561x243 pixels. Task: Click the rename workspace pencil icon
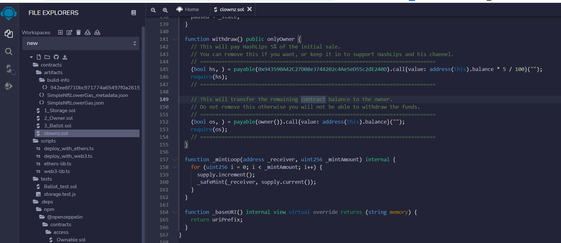(x=69, y=32)
